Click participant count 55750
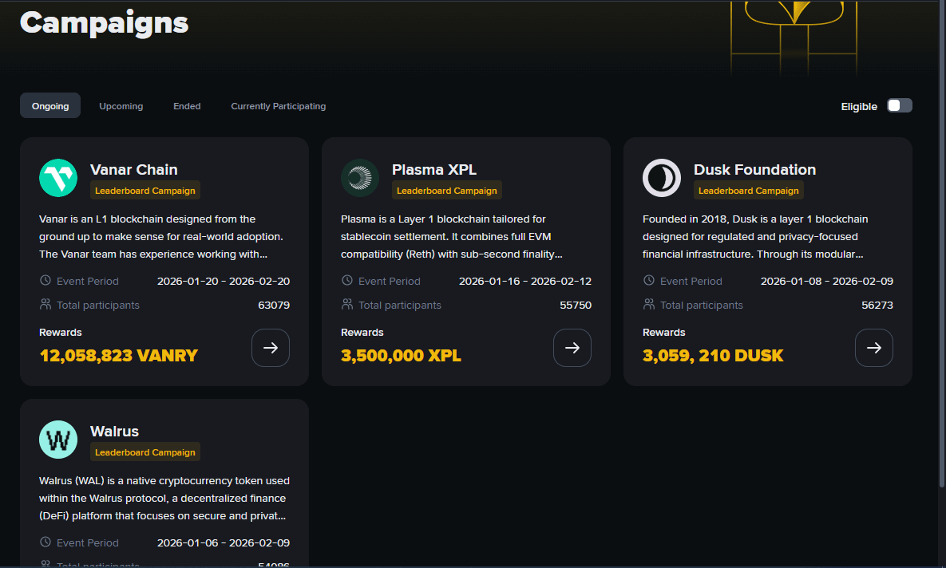 pyautogui.click(x=576, y=305)
